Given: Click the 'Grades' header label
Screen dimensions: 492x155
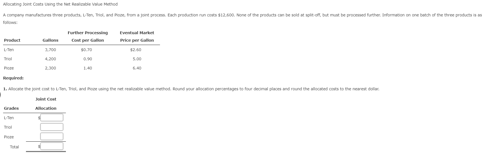Looking at the screenshot, I should pos(11,108).
